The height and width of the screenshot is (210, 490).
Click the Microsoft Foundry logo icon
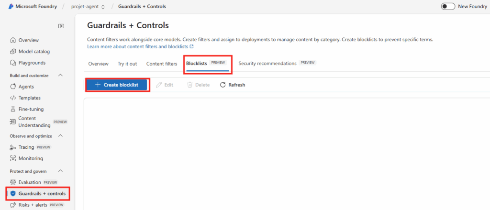(11, 7)
